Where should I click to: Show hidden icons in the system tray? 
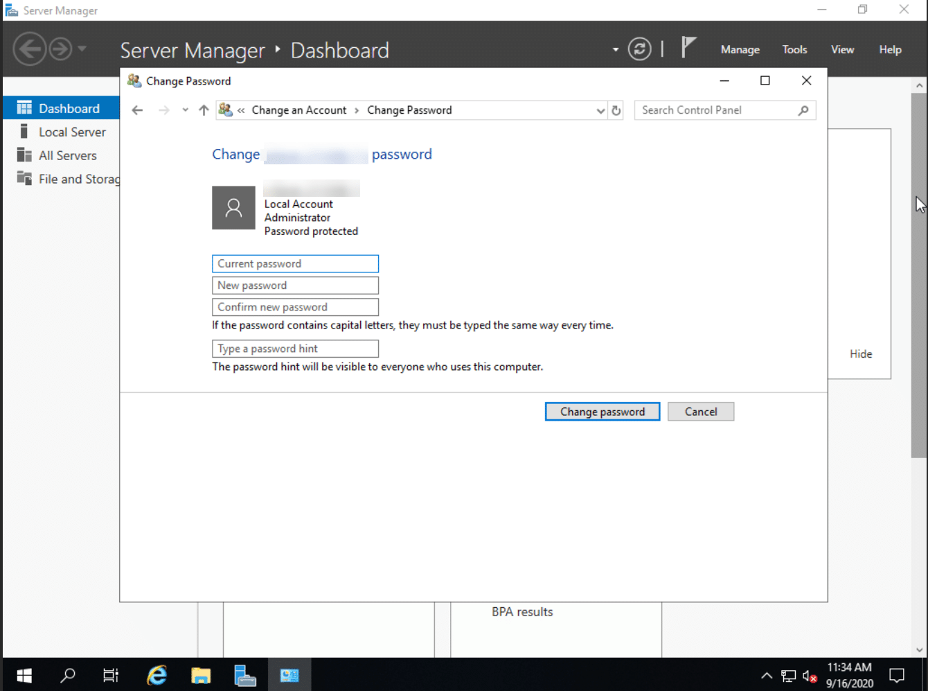(x=767, y=674)
